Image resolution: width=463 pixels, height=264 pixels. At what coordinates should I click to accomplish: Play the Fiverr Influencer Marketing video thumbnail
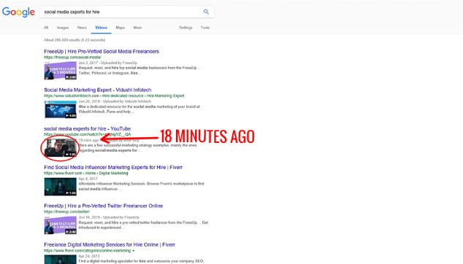click(x=60, y=187)
